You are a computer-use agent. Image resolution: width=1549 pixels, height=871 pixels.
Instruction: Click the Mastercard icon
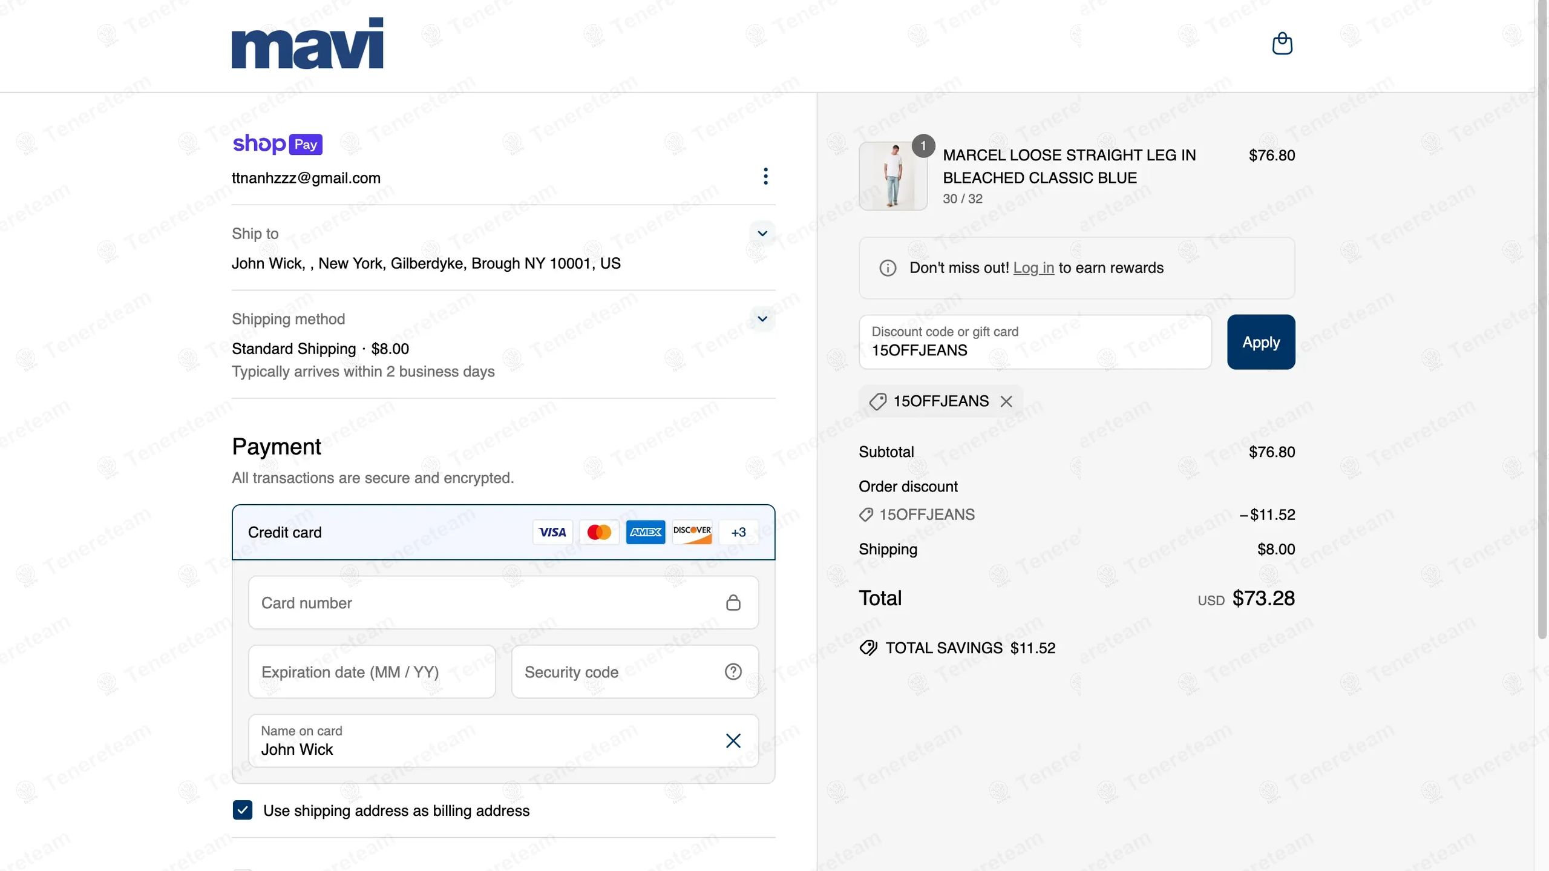click(599, 532)
